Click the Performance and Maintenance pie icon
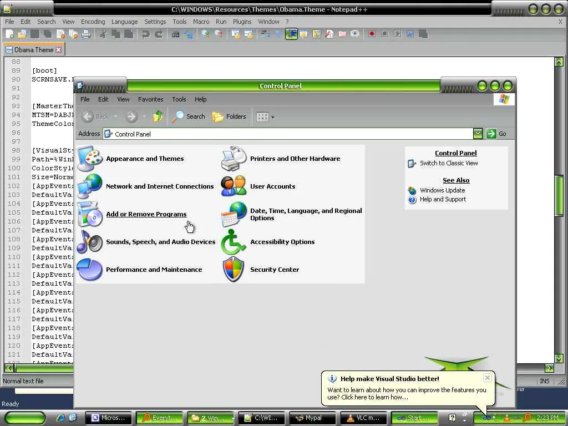This screenshot has height=426, width=568. pyautogui.click(x=89, y=270)
